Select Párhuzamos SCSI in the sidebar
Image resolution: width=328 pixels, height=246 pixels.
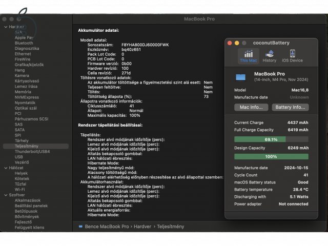pos(31,119)
